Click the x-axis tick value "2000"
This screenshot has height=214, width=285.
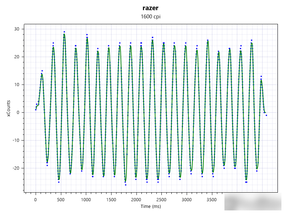pyautogui.click(x=136, y=200)
